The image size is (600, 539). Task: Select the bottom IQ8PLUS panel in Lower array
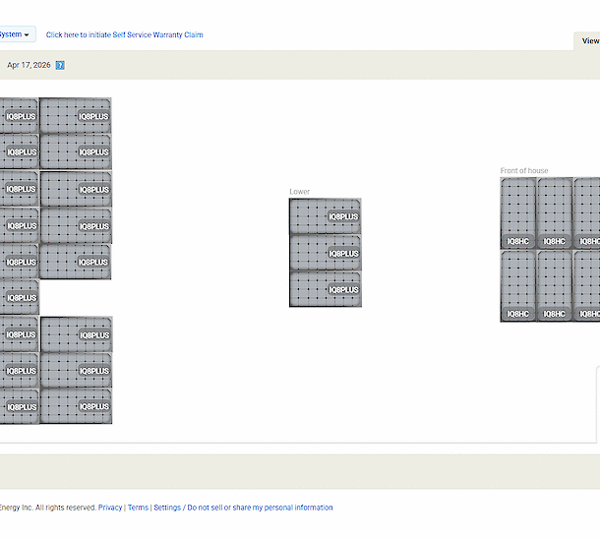325,289
